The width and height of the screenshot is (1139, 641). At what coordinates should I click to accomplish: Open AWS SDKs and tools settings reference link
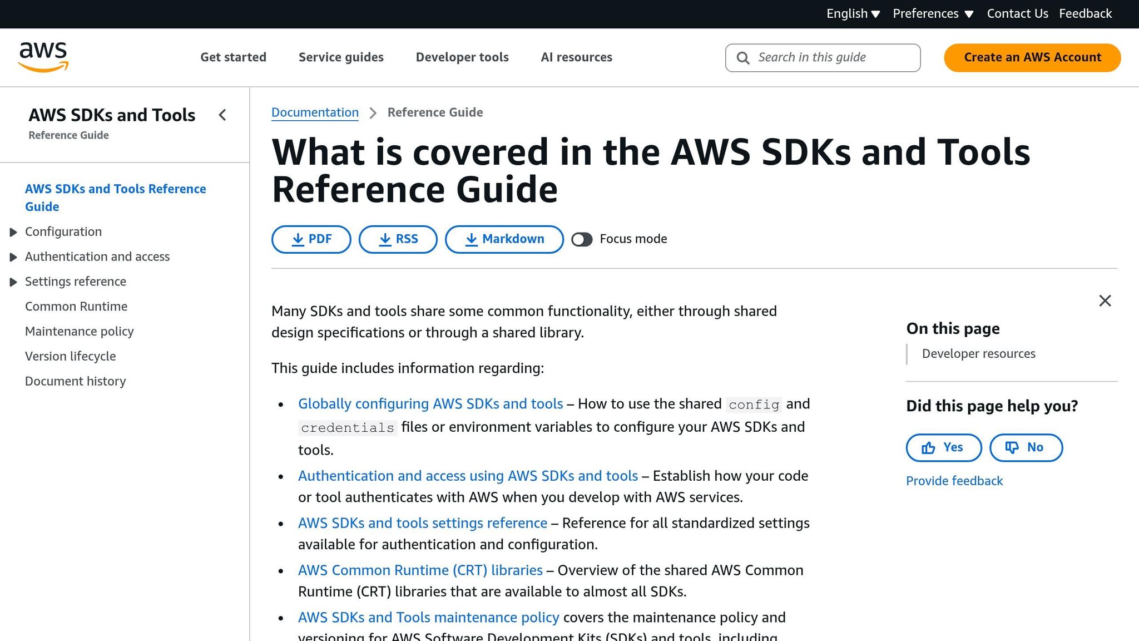(423, 523)
